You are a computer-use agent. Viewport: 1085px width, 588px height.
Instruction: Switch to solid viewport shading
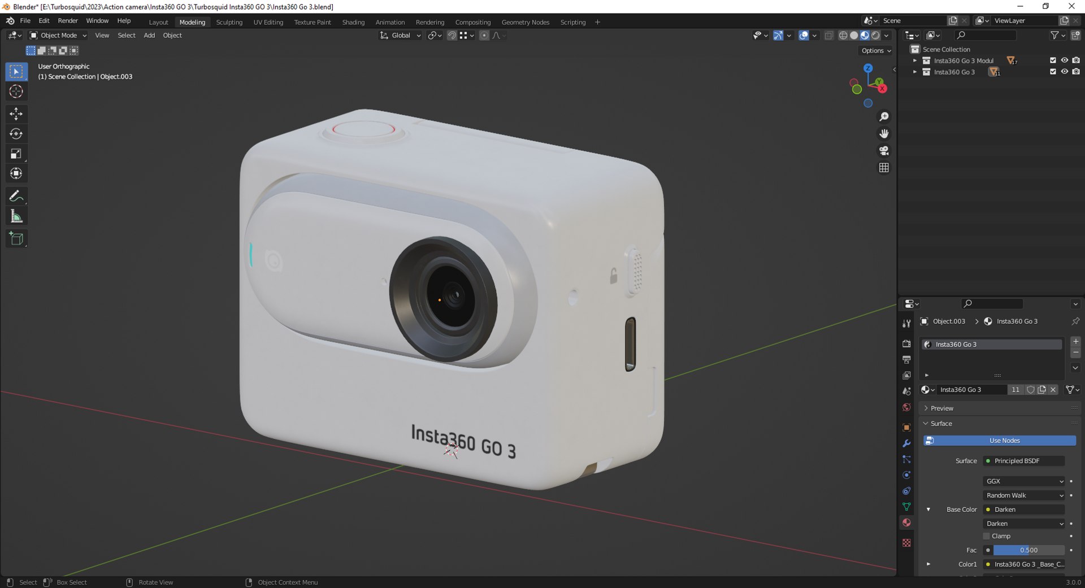[x=854, y=36]
